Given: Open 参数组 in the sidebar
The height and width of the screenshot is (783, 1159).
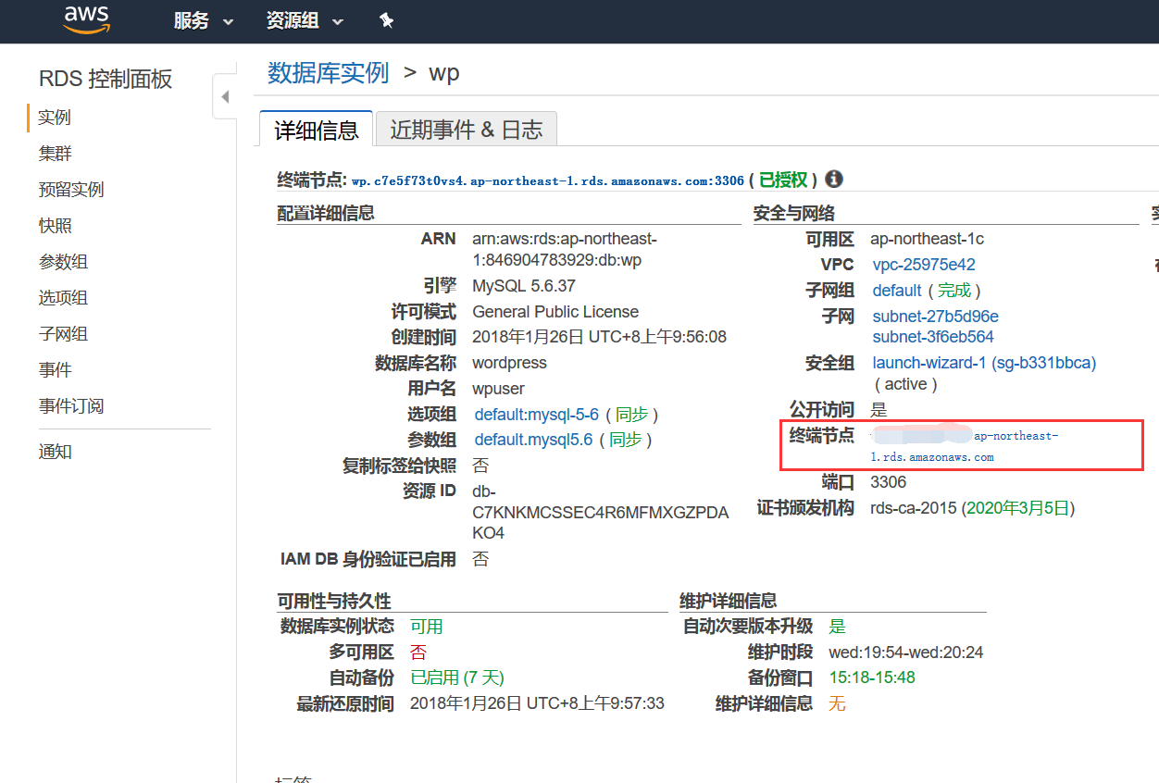Looking at the screenshot, I should tap(63, 262).
